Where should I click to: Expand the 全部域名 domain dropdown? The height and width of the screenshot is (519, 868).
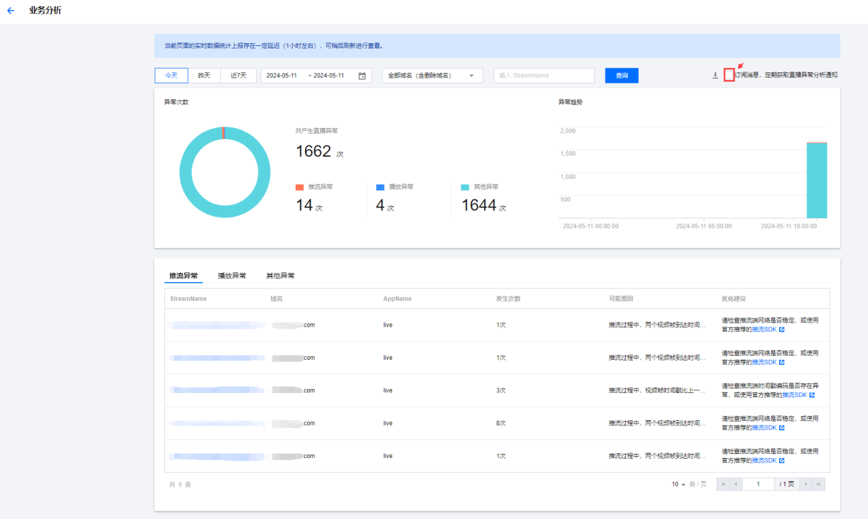click(433, 76)
